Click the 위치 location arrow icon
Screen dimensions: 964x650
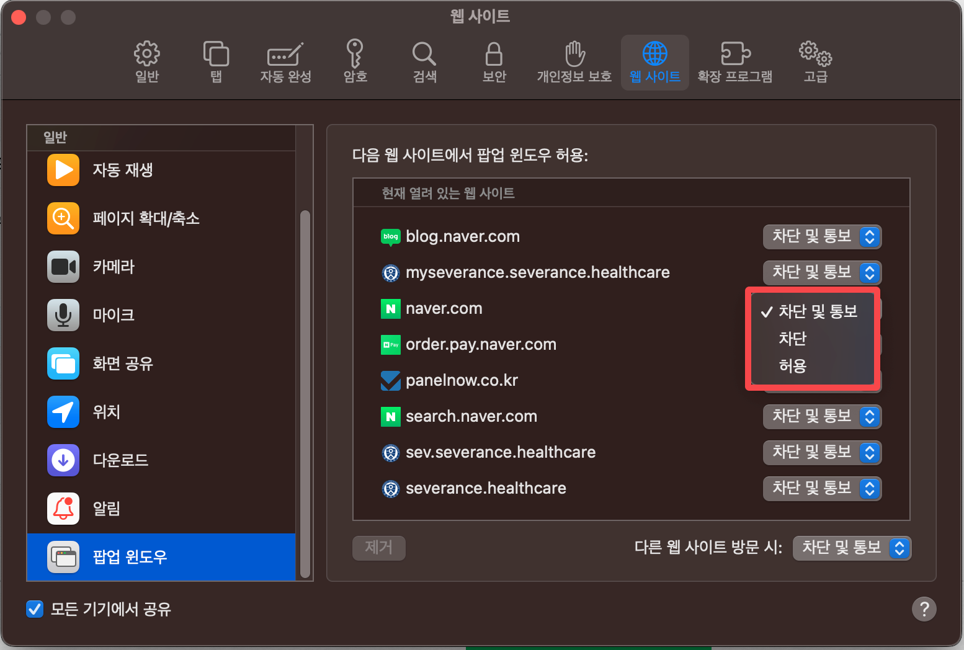pyautogui.click(x=63, y=412)
